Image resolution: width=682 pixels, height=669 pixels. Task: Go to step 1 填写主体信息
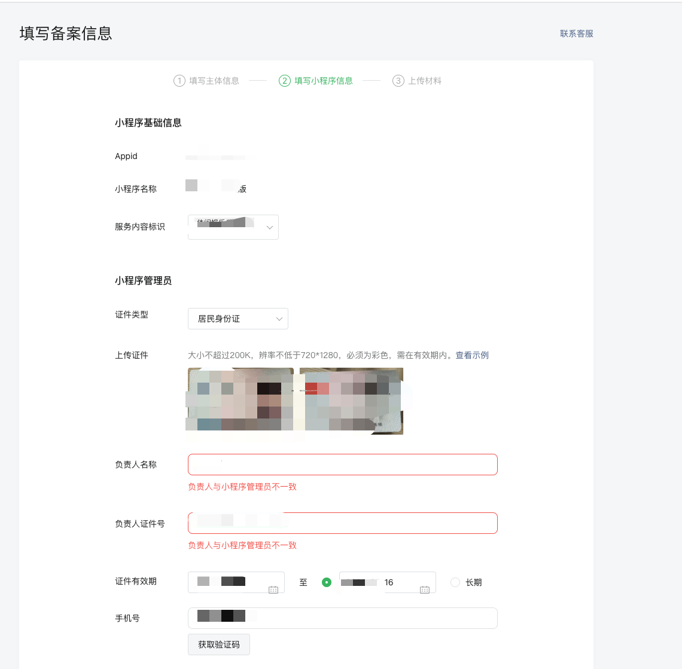(206, 81)
